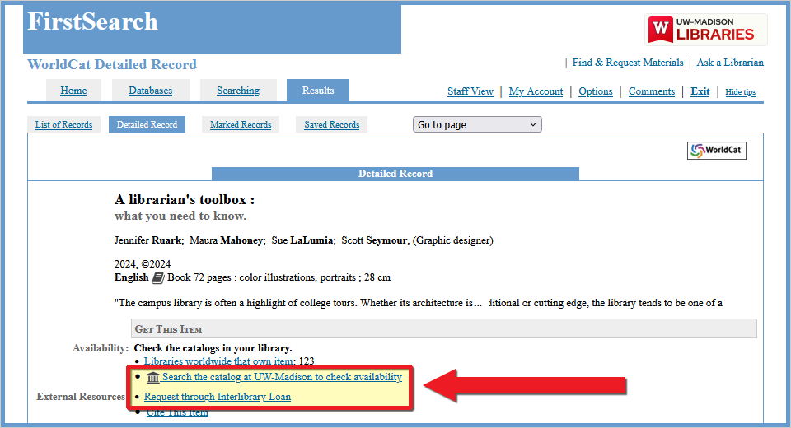Open the Libraries worldwide that own item link

[219, 361]
